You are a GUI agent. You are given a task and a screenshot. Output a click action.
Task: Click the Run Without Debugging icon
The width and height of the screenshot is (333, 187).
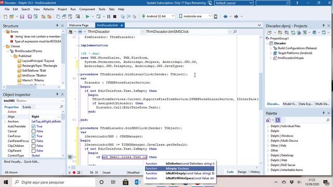98,16
